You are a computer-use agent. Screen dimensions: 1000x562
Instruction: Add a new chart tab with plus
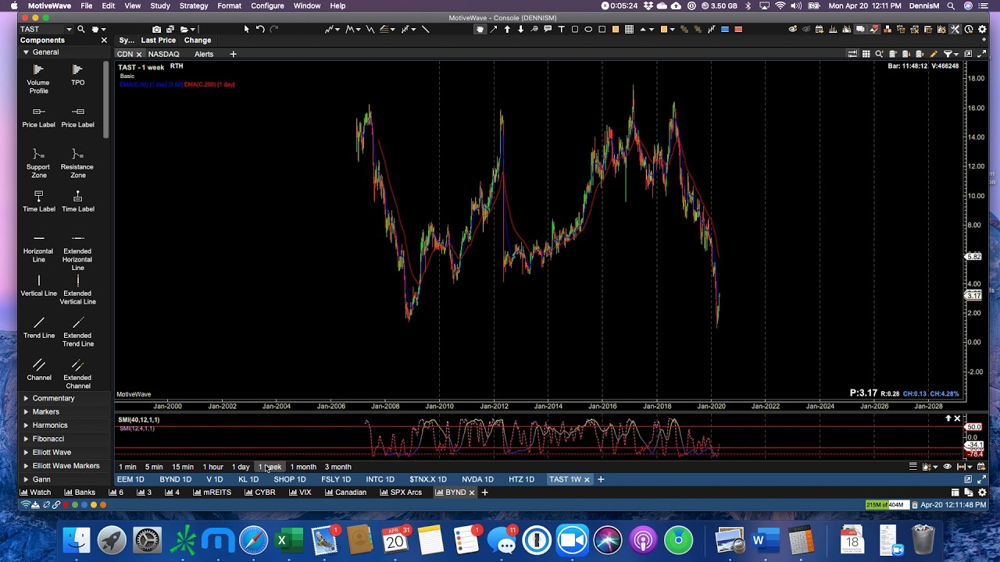(x=601, y=479)
